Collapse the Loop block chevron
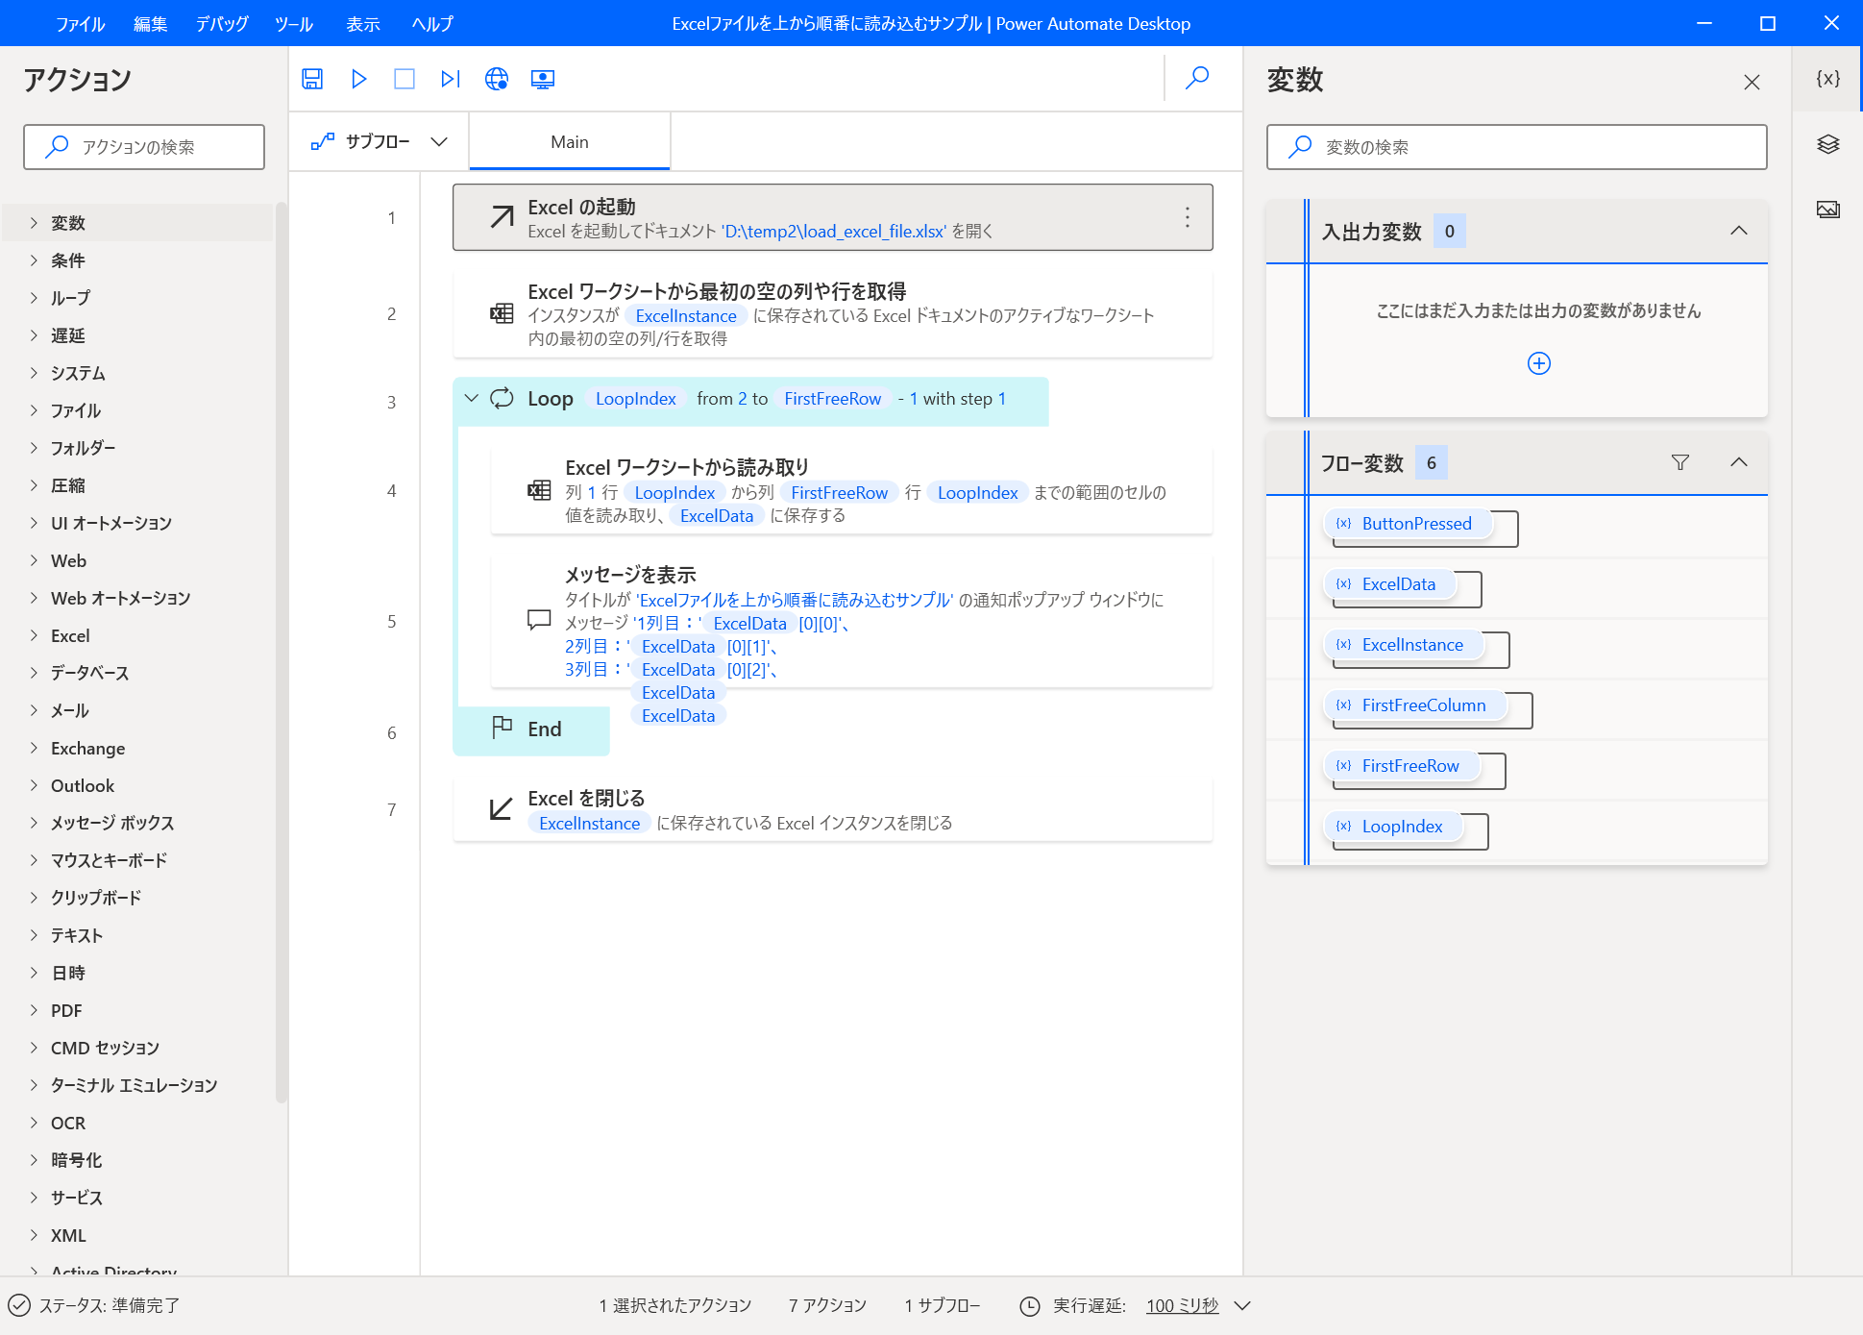This screenshot has height=1335, width=1863. tap(471, 398)
